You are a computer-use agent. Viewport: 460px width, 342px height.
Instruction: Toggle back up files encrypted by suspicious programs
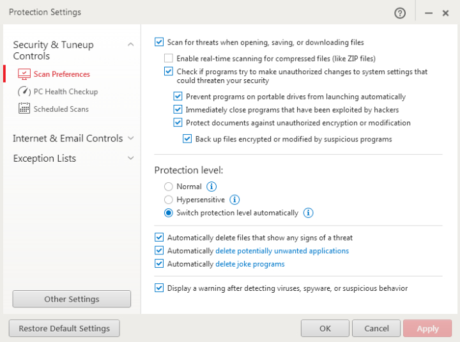187,139
